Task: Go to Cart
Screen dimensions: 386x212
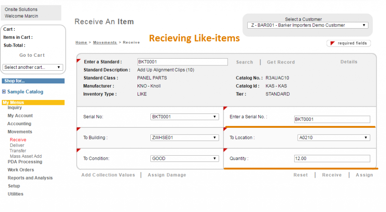Action: click(32, 55)
